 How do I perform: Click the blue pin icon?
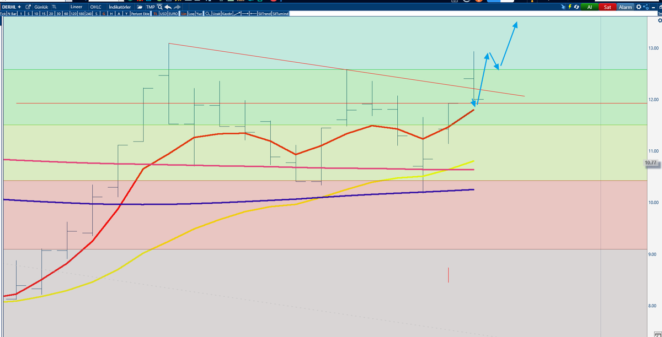click(563, 7)
